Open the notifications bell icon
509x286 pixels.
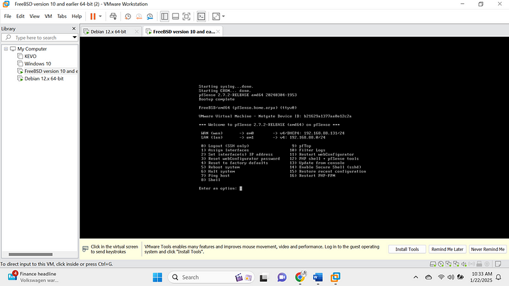click(x=499, y=277)
